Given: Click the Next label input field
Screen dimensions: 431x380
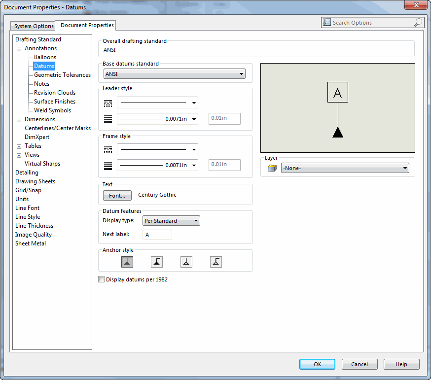Looking at the screenshot, I should pos(157,235).
